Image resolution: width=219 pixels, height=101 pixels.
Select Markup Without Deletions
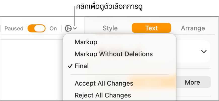(114, 54)
